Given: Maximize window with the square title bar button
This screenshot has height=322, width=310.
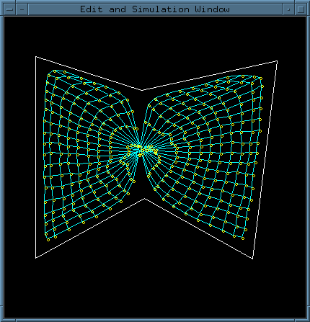Looking at the screenshot, I should point(301,9).
